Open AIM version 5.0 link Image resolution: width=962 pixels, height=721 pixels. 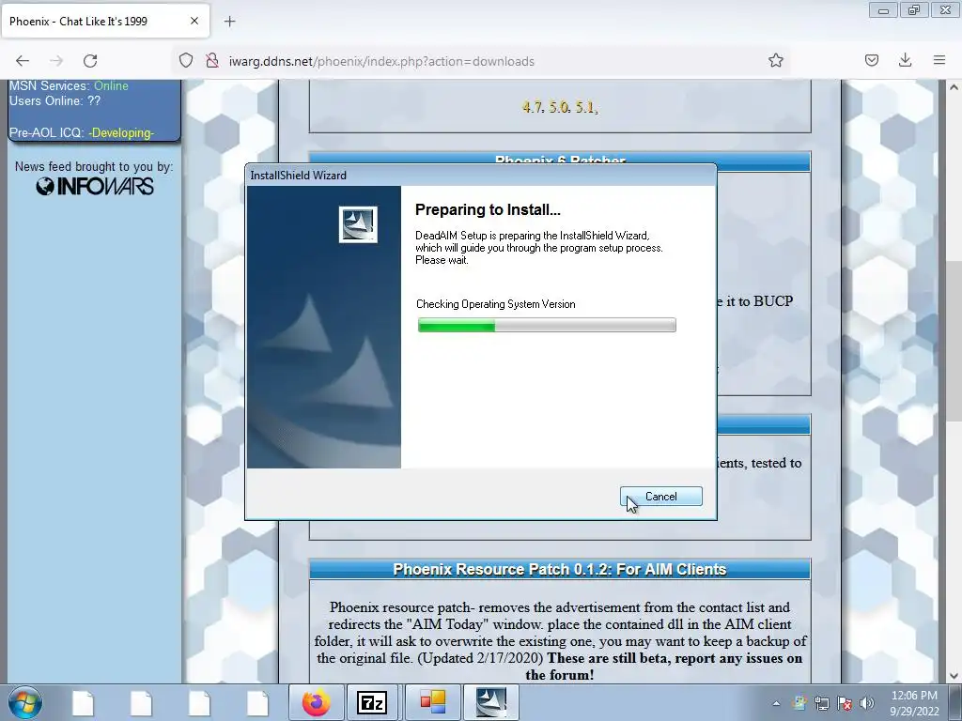pos(559,107)
